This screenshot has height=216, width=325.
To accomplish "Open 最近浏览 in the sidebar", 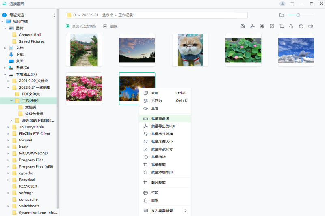I will [16, 15].
